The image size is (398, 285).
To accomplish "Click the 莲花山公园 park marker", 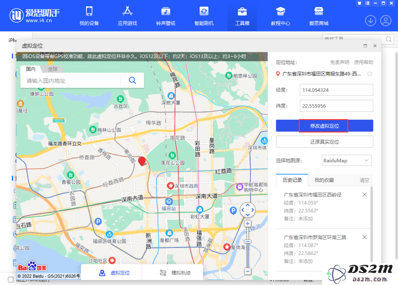I will click(x=172, y=155).
